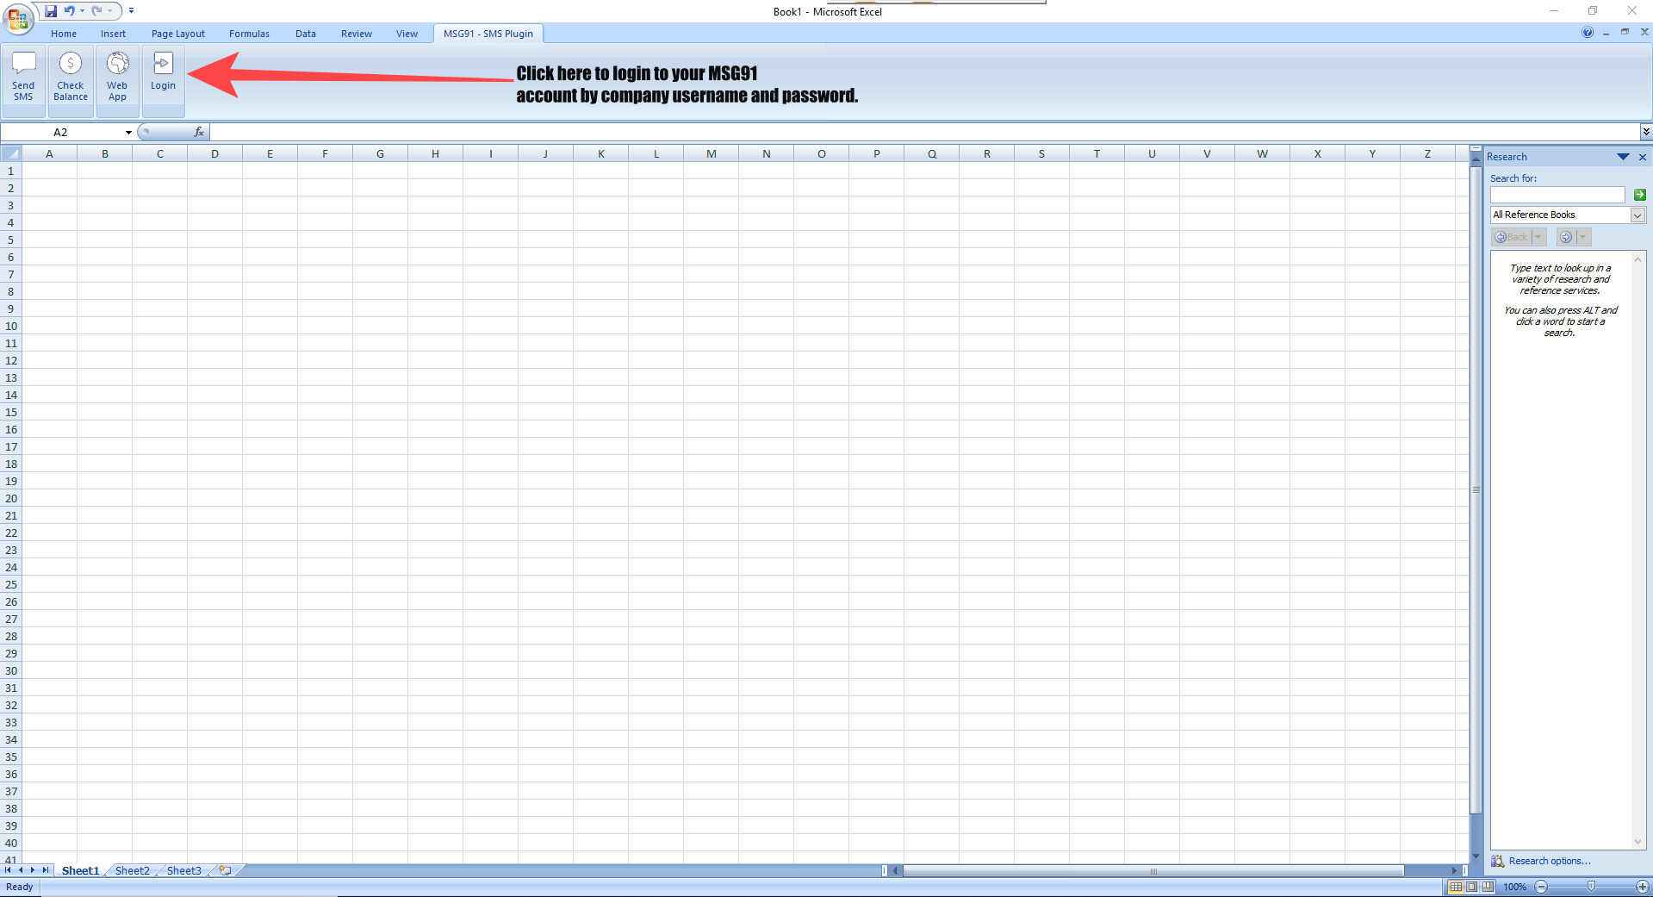This screenshot has width=1653, height=897.
Task: Switch to Page Layout view icon
Action: tap(1472, 887)
